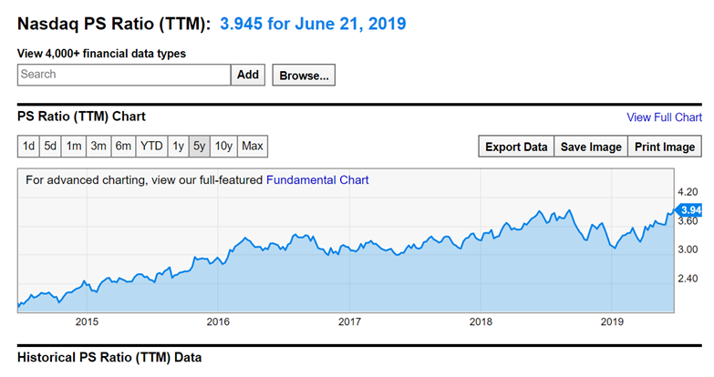
Task: Click the 2019 x-axis label
Action: (612, 322)
